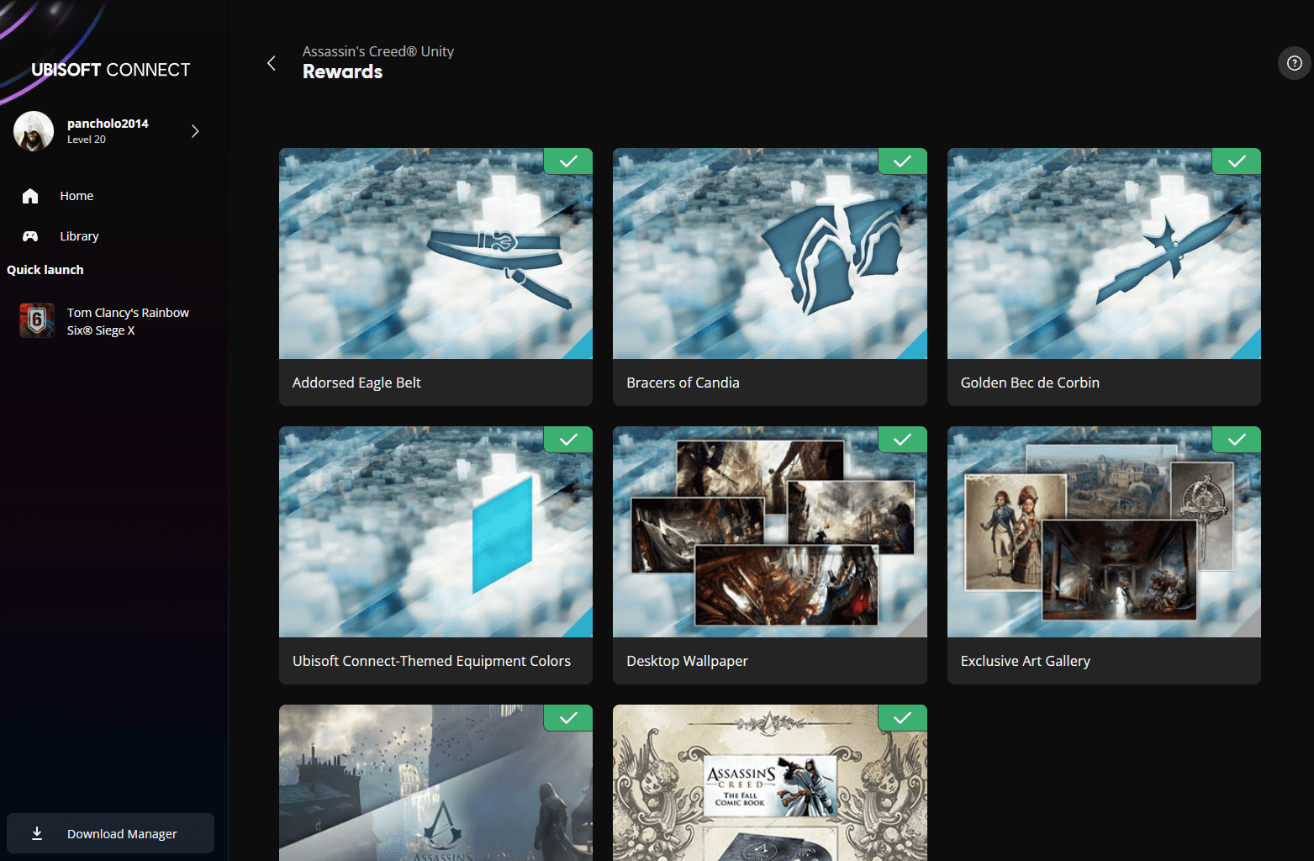The image size is (1314, 861).
Task: Click the pancholo2014 profile avatar
Action: (34, 131)
